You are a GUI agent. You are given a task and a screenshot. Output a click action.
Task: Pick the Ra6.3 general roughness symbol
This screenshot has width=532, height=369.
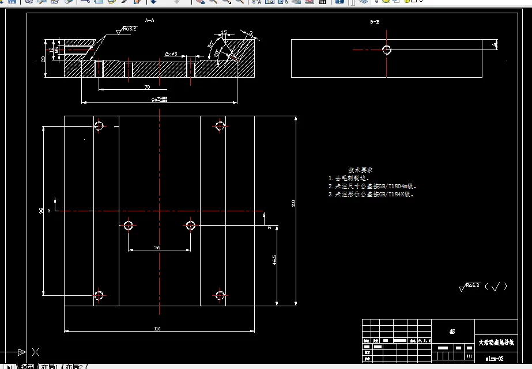470,287
